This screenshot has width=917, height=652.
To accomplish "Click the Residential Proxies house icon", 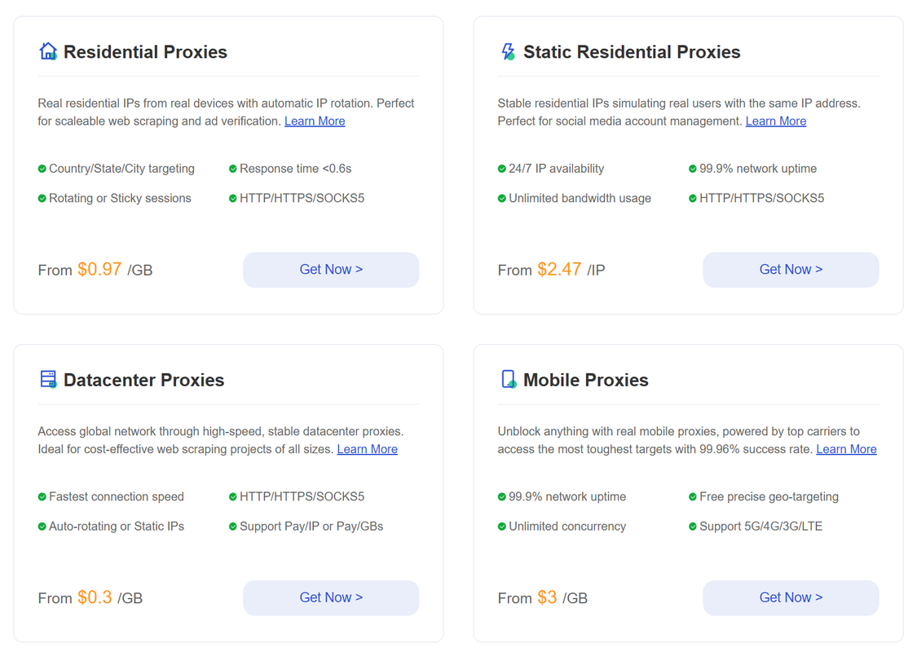I will pos(48,51).
